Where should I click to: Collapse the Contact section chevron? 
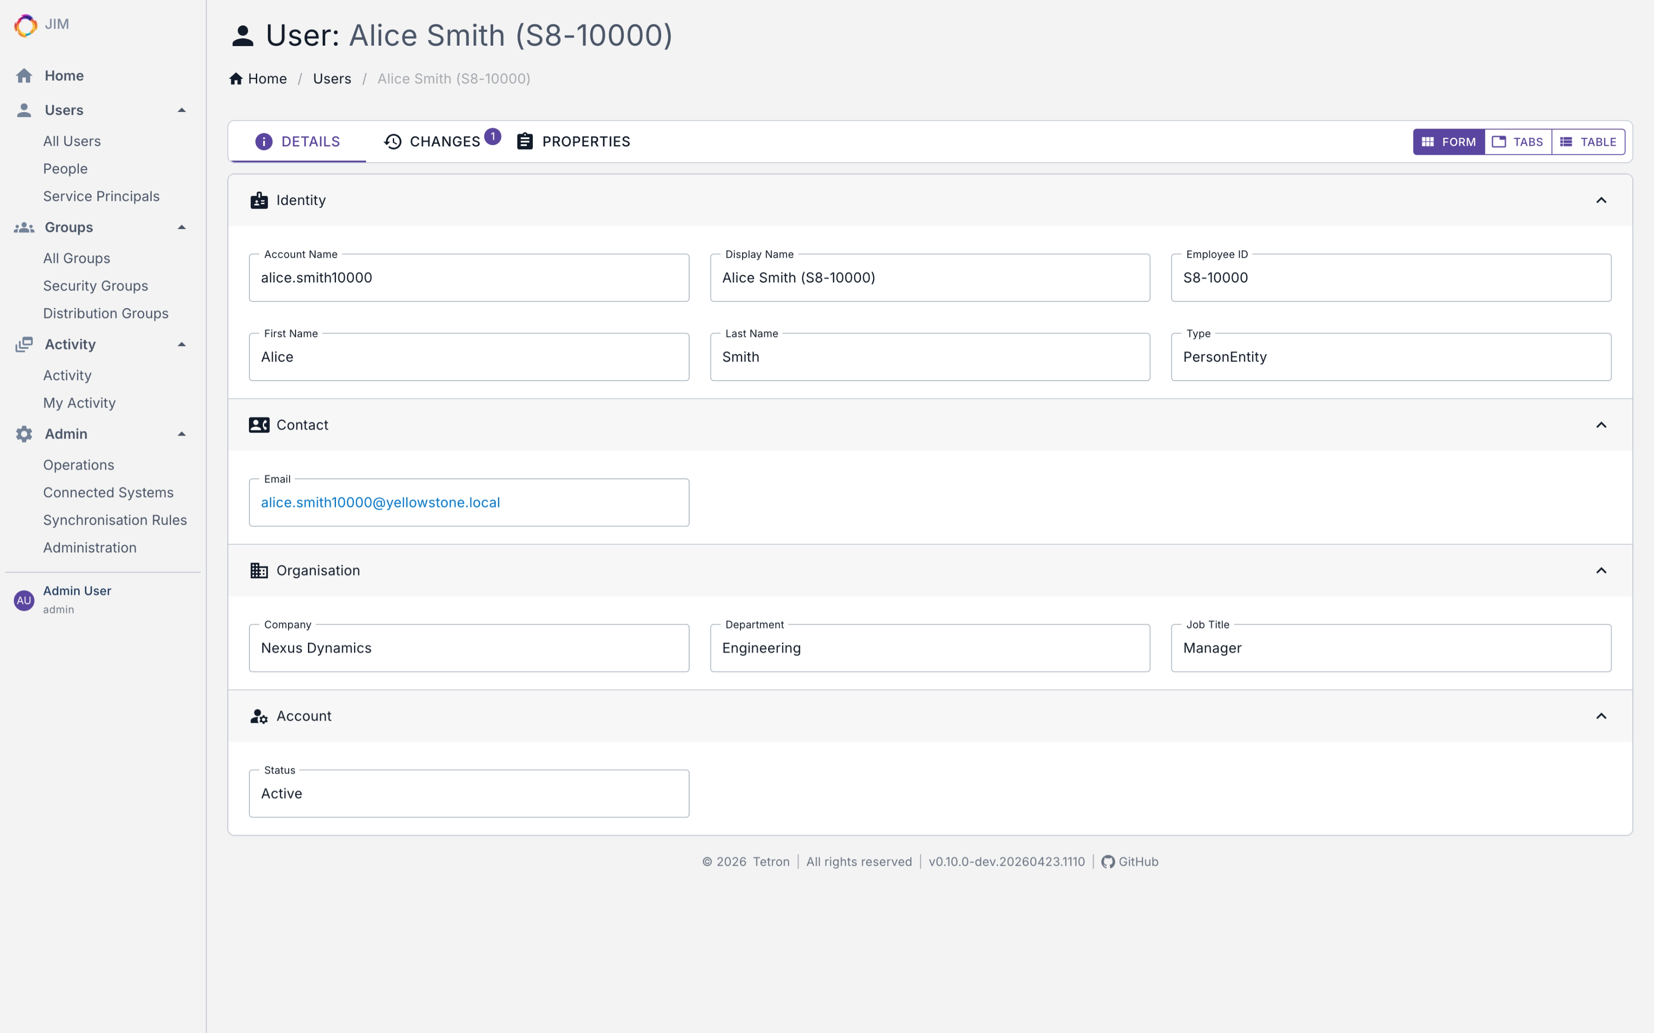pos(1601,425)
